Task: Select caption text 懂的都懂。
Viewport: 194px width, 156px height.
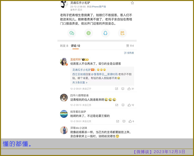Action: (17, 144)
